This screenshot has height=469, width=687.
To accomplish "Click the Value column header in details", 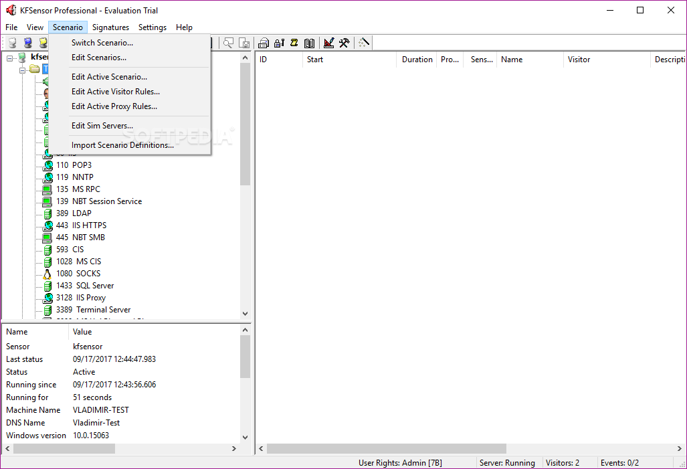I will (x=155, y=332).
